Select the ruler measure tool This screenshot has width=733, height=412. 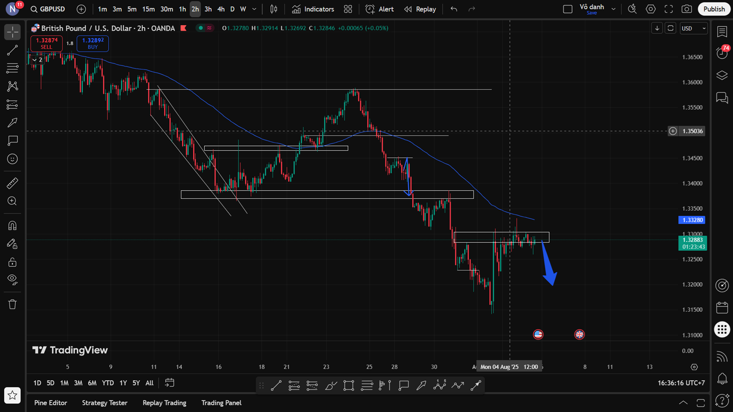click(12, 183)
